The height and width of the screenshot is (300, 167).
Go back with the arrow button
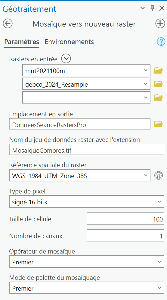pyautogui.click(x=8, y=24)
